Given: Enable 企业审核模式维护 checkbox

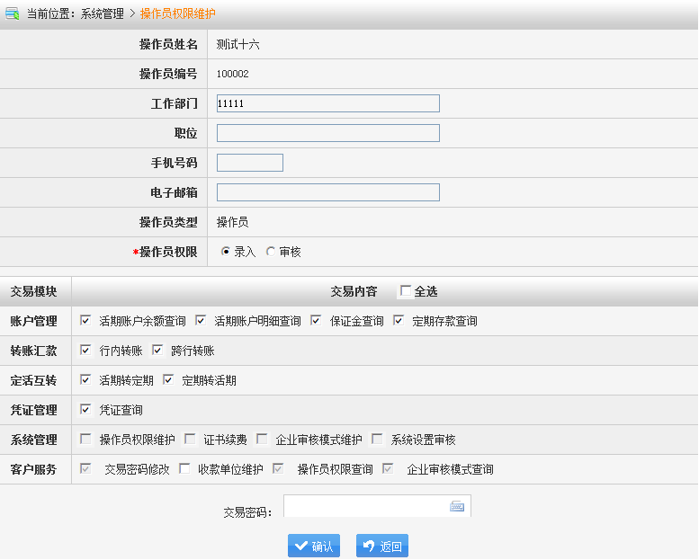Looking at the screenshot, I should coord(262,439).
